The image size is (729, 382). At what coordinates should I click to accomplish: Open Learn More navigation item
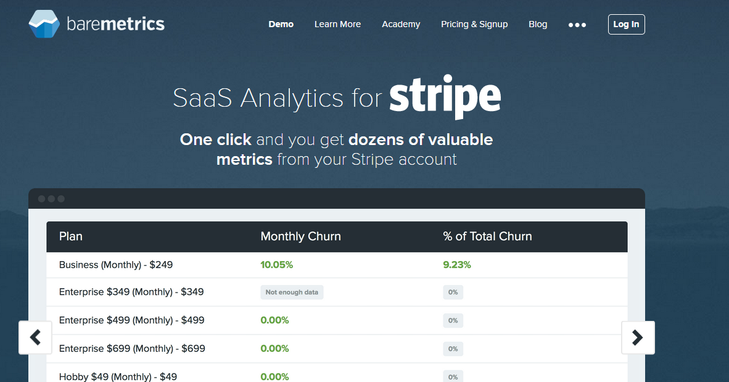(x=337, y=24)
